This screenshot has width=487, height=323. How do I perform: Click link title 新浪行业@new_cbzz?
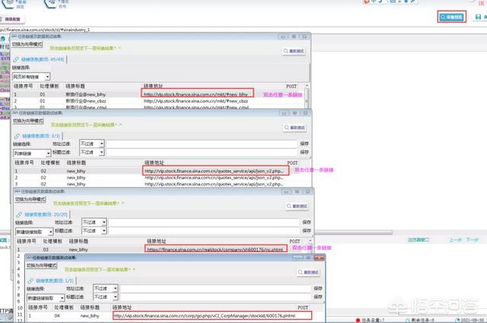86,101
